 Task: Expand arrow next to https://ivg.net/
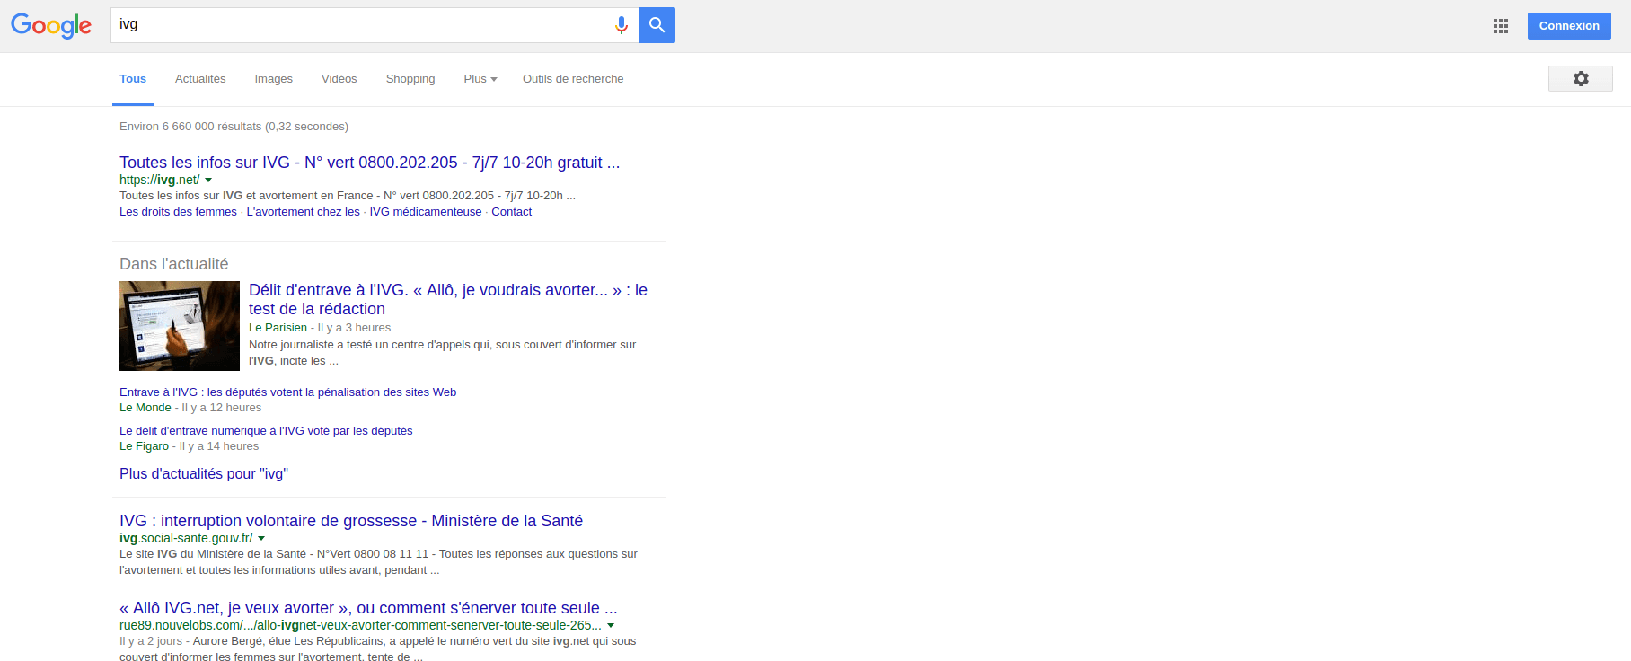[208, 181]
